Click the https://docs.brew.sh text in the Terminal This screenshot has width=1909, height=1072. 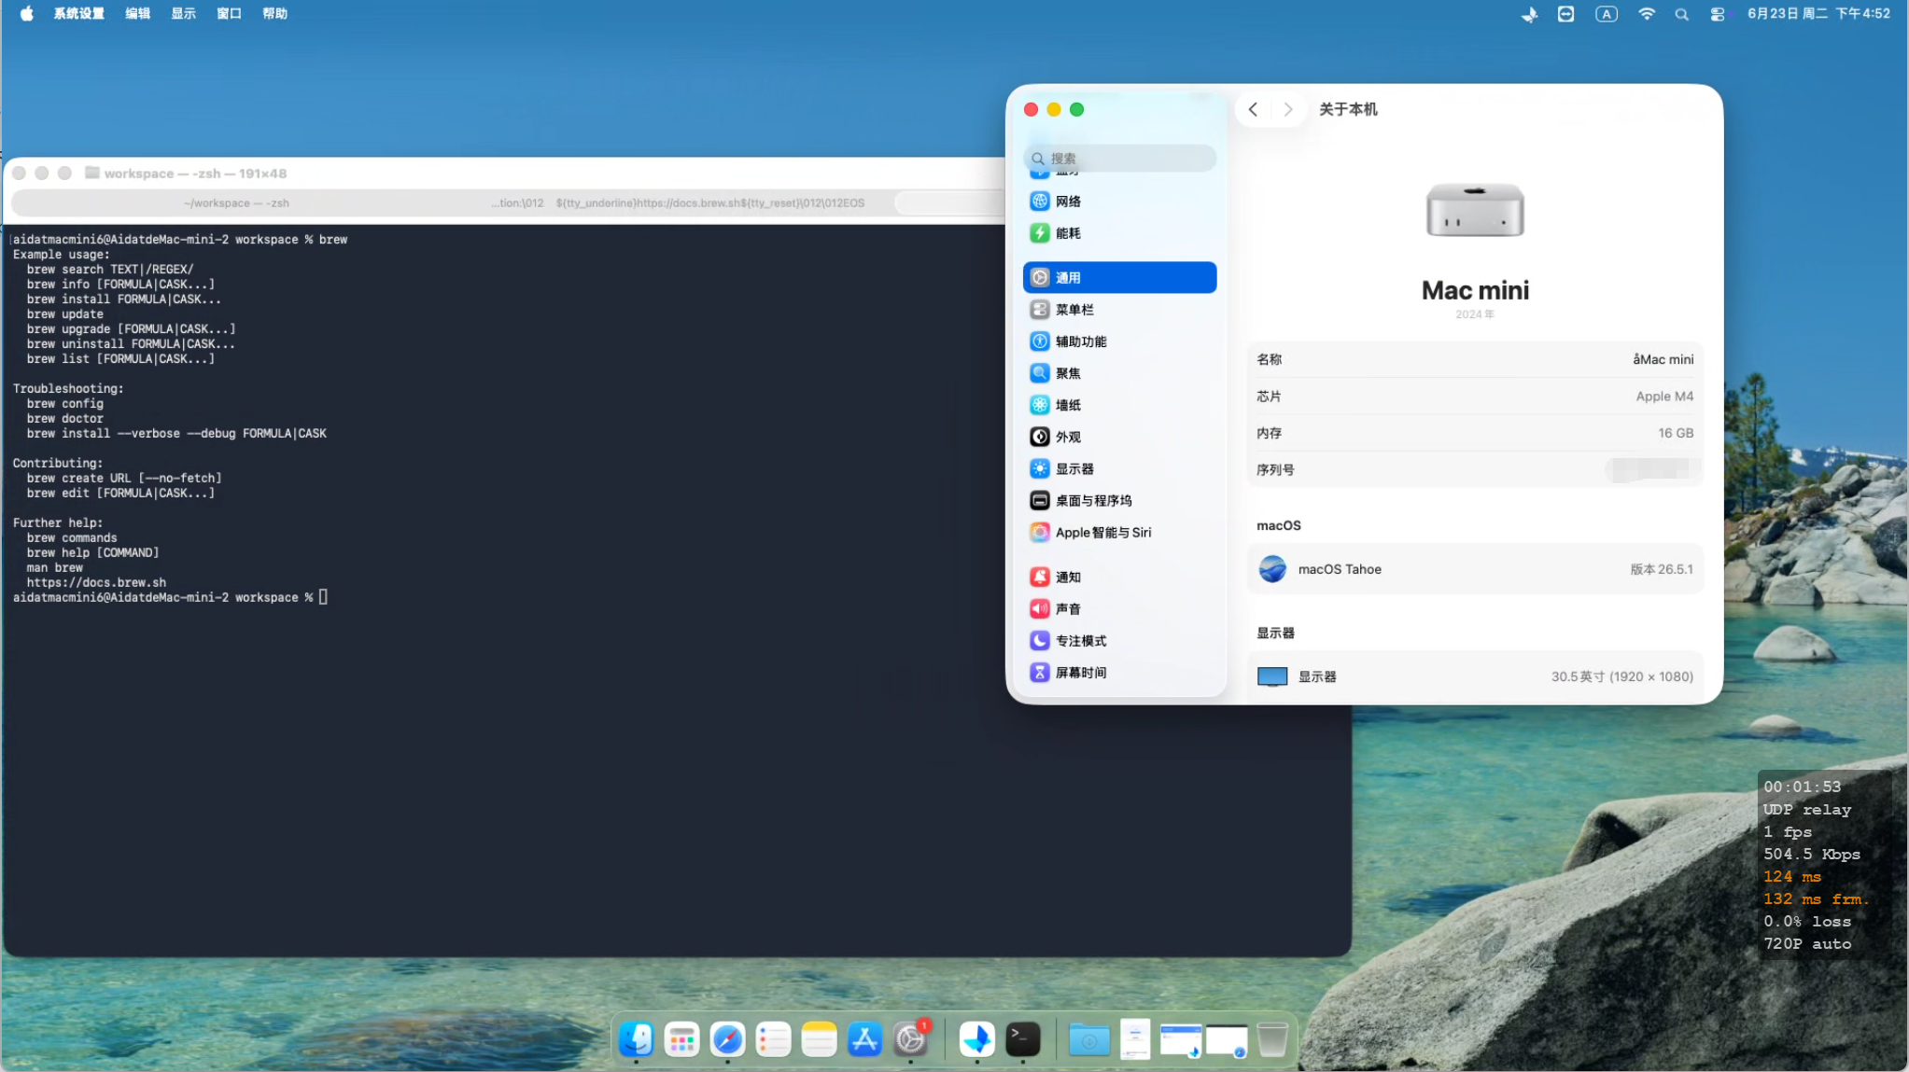click(x=96, y=582)
